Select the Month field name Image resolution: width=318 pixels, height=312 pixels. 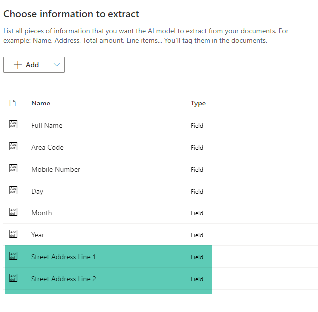[x=42, y=213]
